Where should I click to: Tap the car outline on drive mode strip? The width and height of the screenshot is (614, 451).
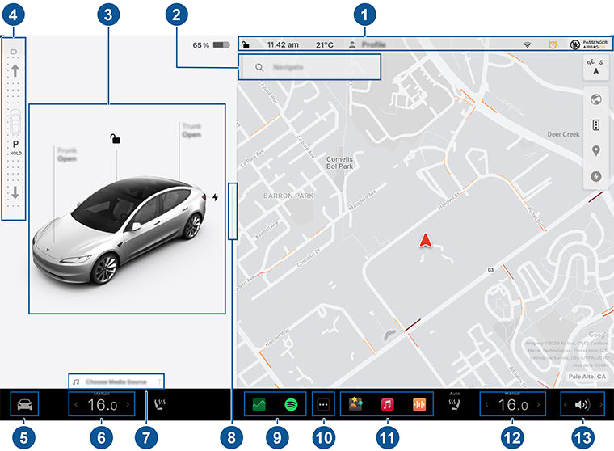(15, 122)
